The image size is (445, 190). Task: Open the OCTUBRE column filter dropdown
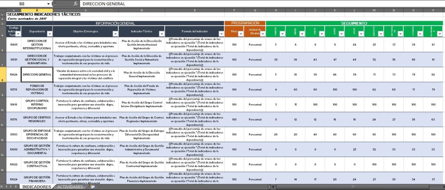pos(420,34)
